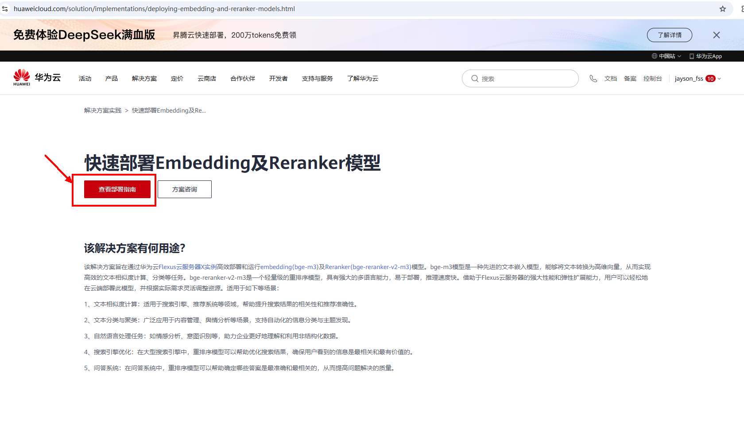Focus the 搜索 search input field
744x430 pixels.
pos(520,78)
